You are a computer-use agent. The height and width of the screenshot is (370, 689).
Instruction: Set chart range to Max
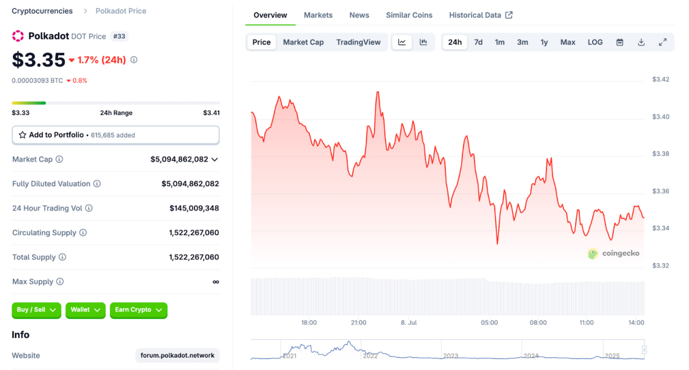click(568, 42)
